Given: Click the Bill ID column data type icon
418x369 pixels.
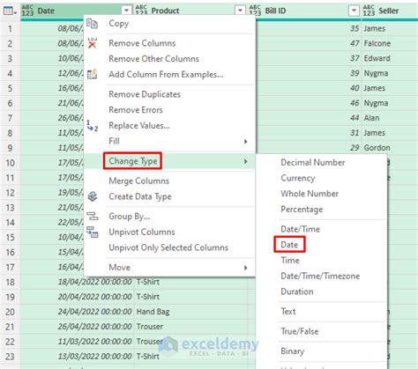Looking at the screenshot, I should (x=255, y=11).
